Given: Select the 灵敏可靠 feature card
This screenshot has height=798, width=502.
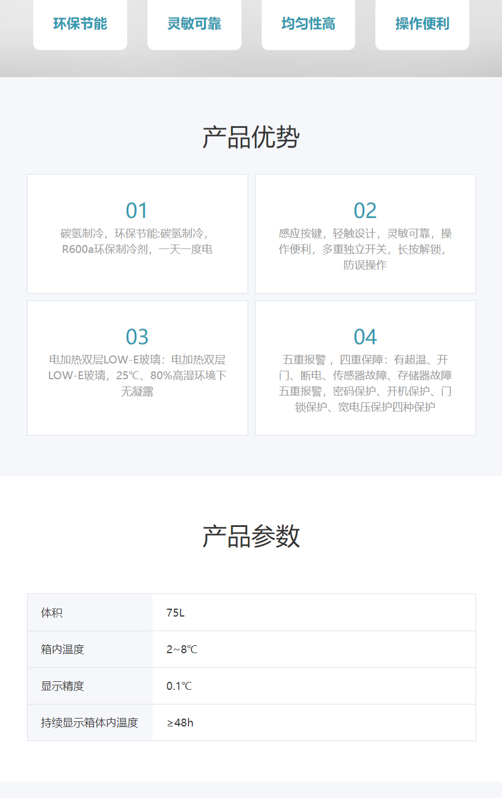Looking at the screenshot, I should coord(194,24).
